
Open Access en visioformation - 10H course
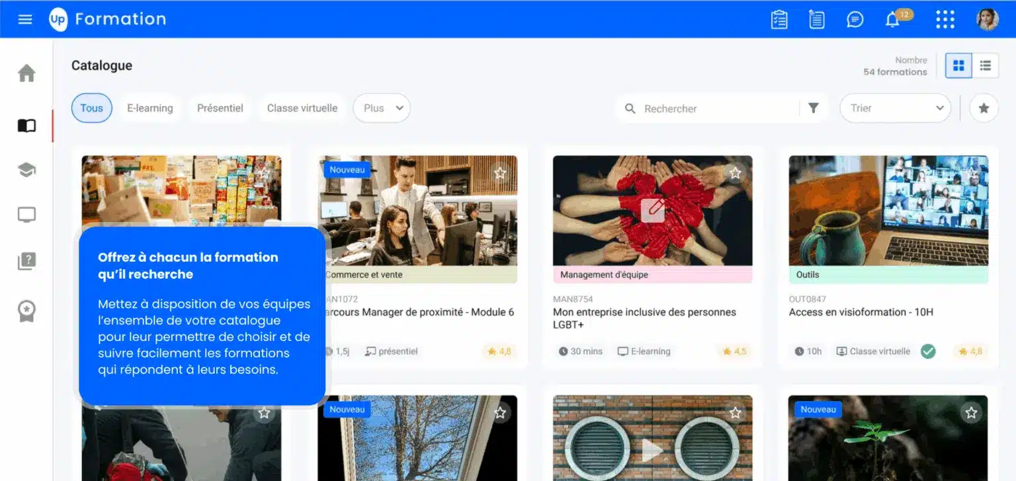[861, 312]
